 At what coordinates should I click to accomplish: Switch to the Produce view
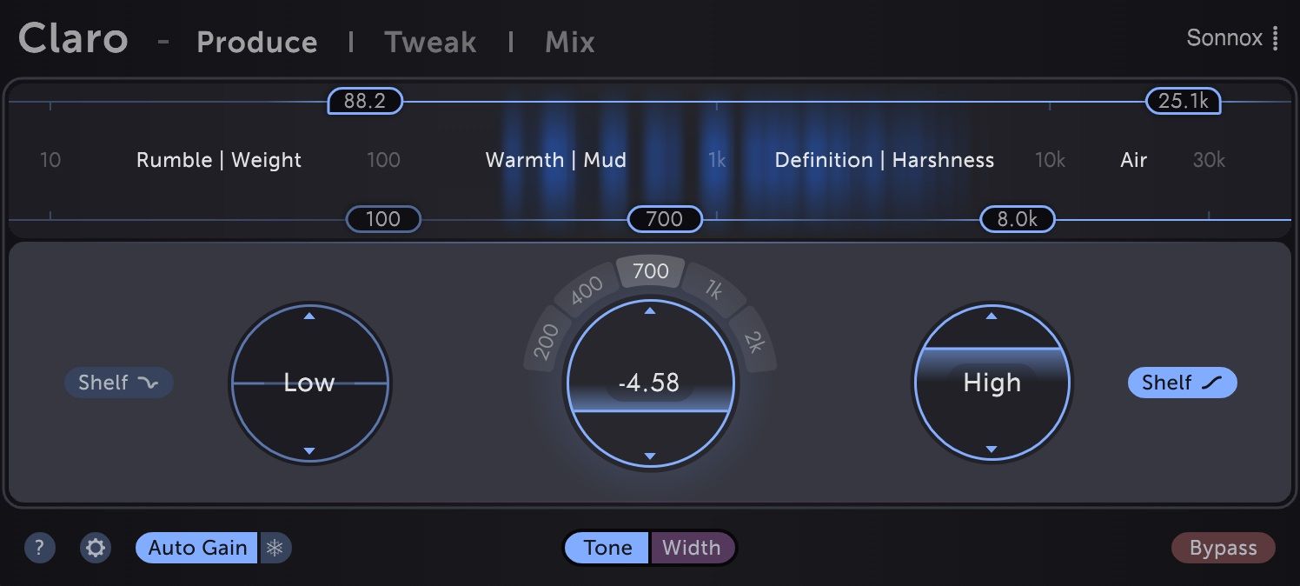257,42
